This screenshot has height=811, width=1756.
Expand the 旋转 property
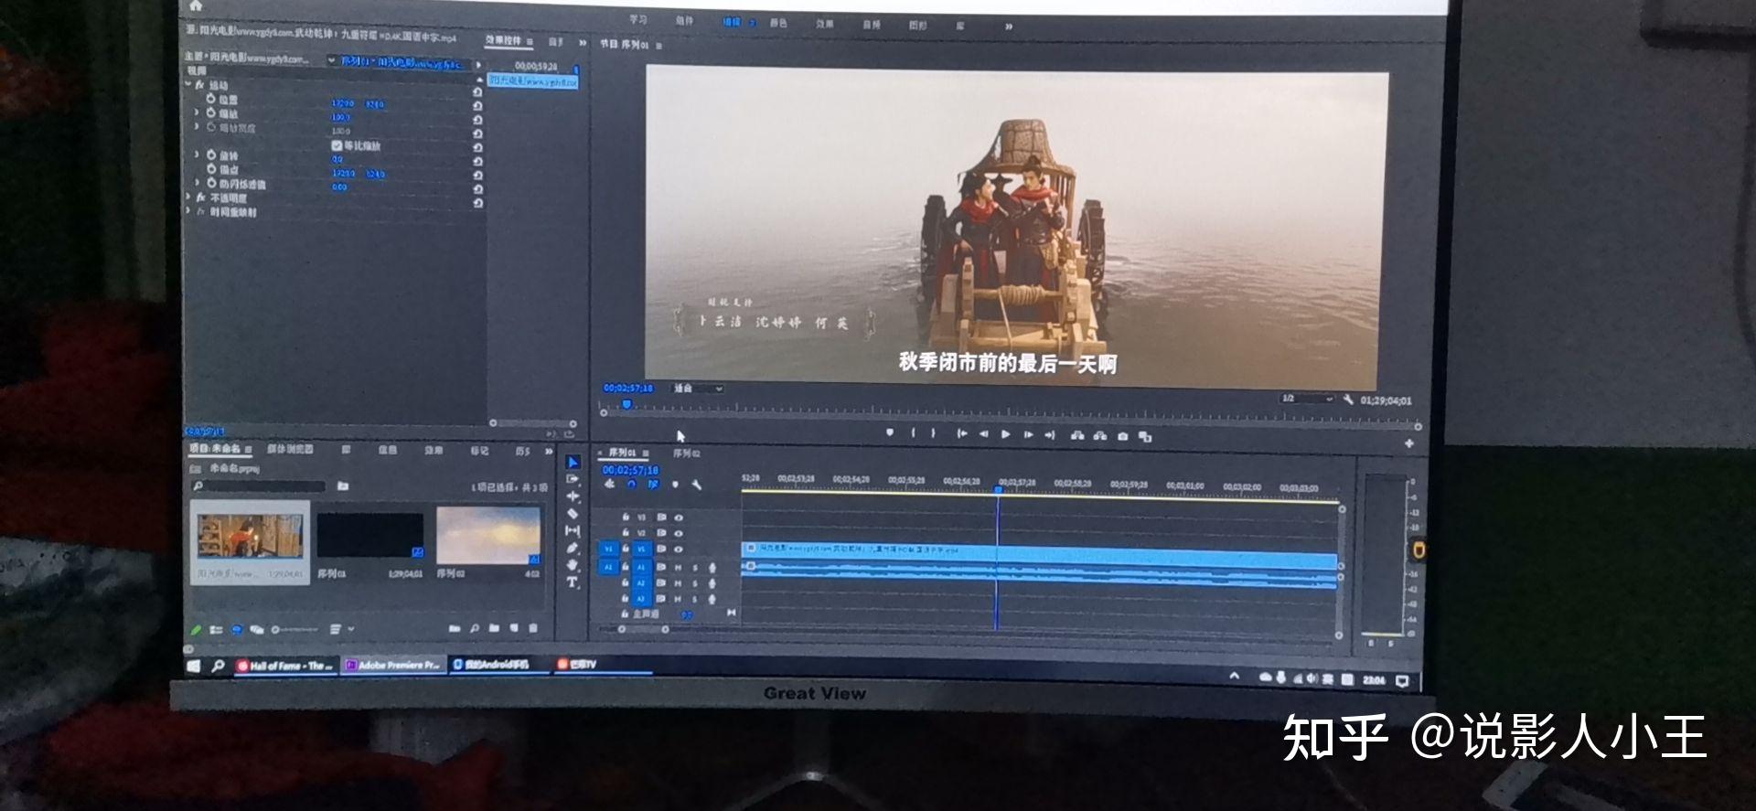tap(197, 155)
